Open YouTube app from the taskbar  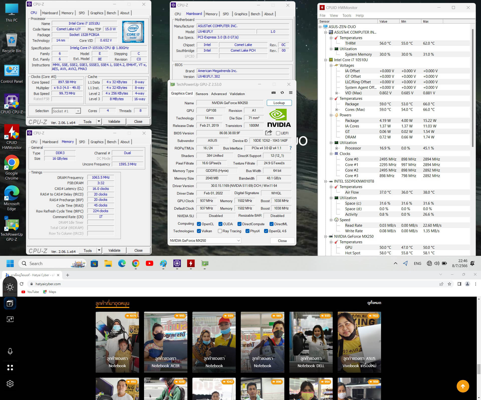point(150,263)
